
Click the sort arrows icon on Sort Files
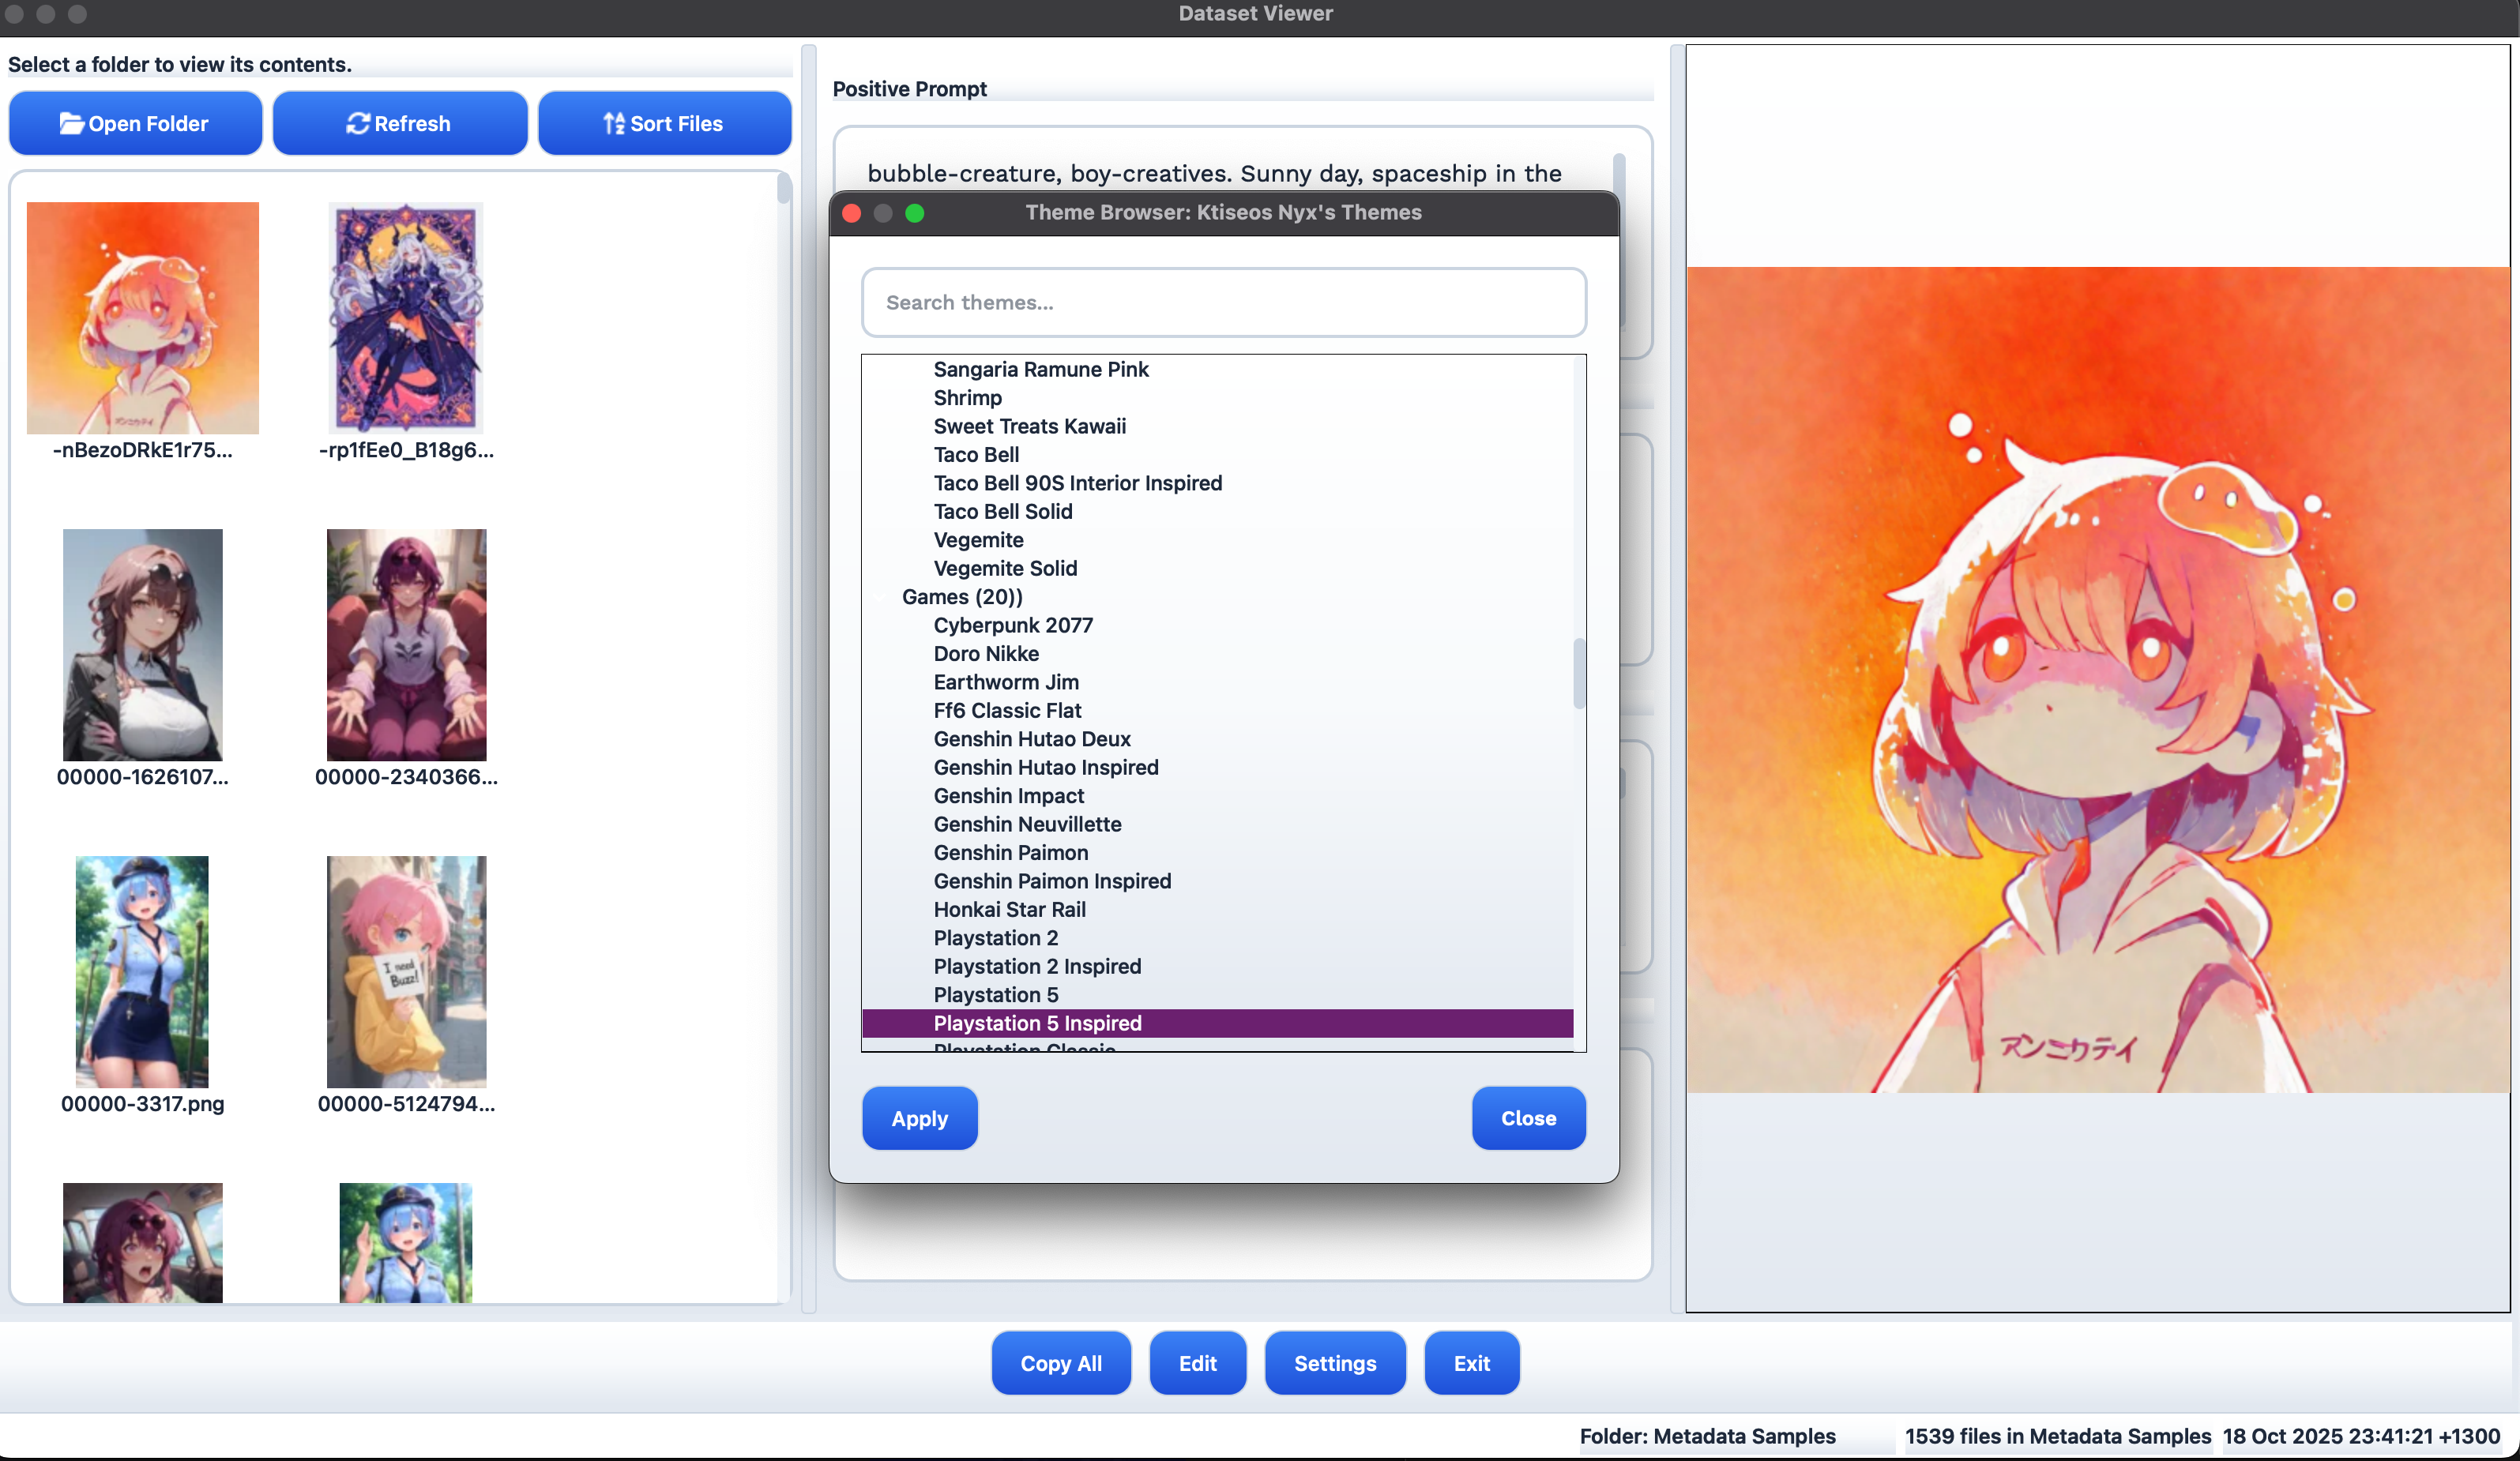pyautogui.click(x=613, y=123)
